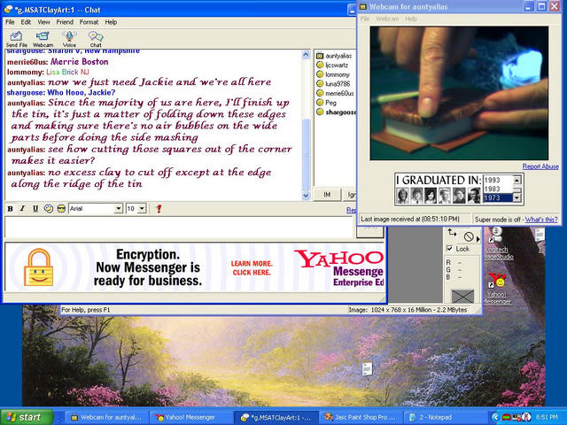Click the padlock smiley icon in banner

(38, 267)
